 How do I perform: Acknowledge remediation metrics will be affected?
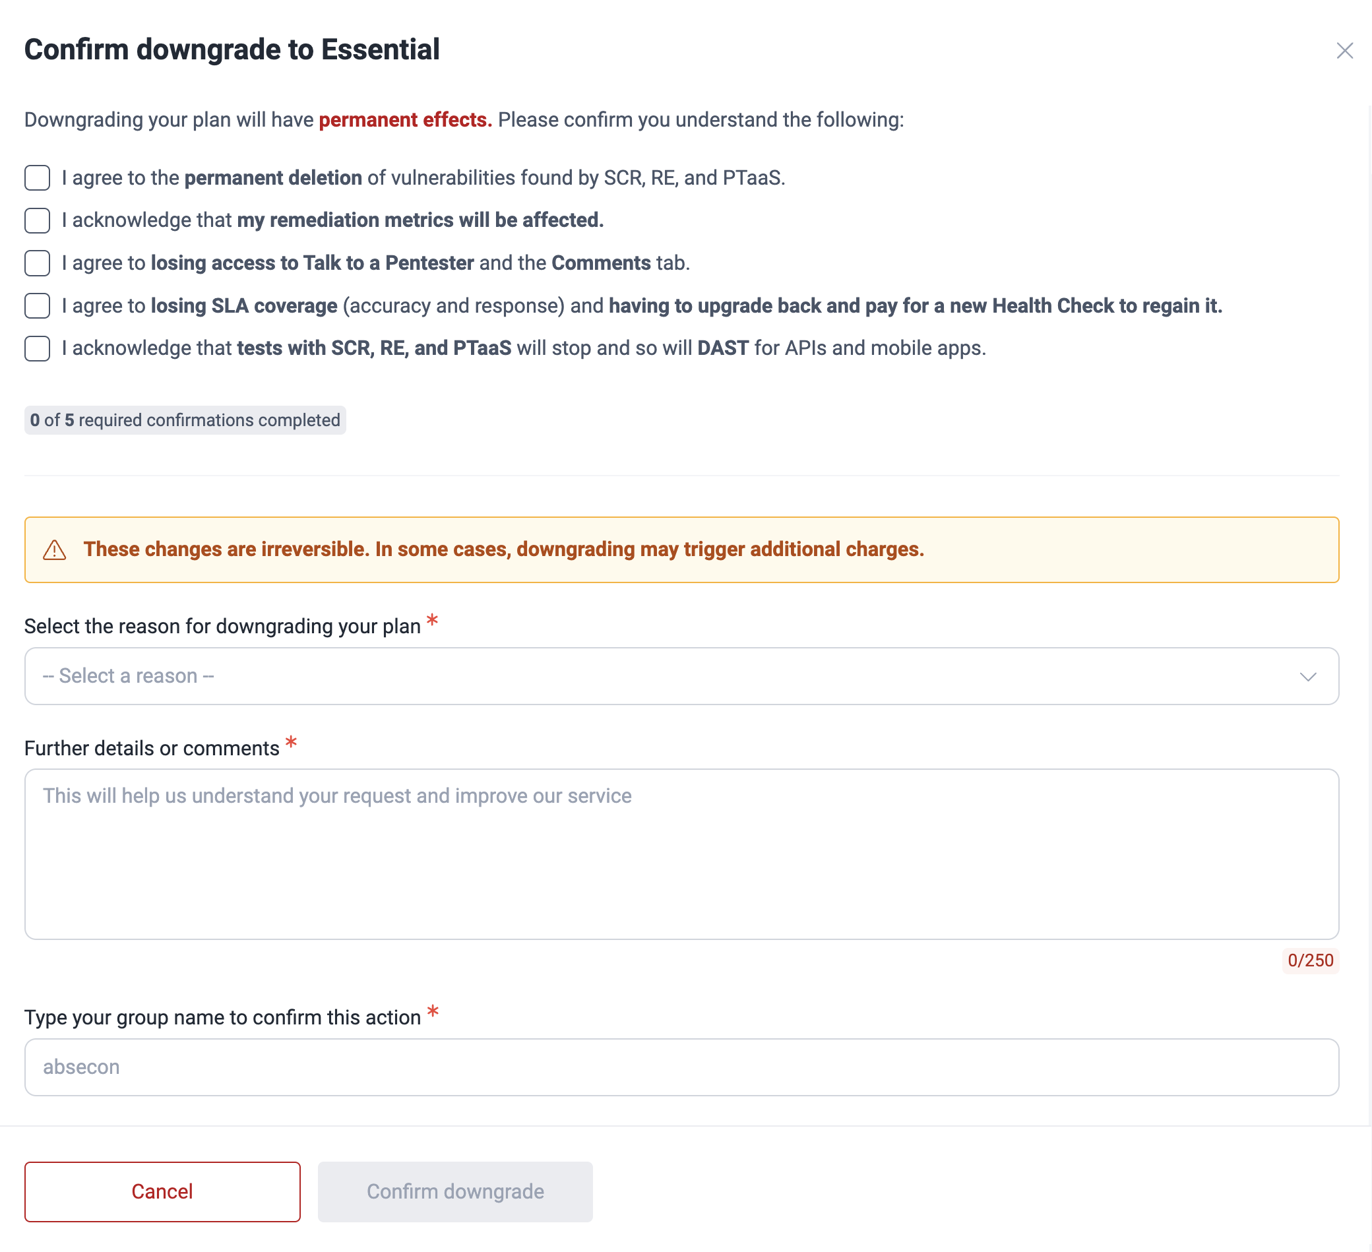[x=37, y=220]
